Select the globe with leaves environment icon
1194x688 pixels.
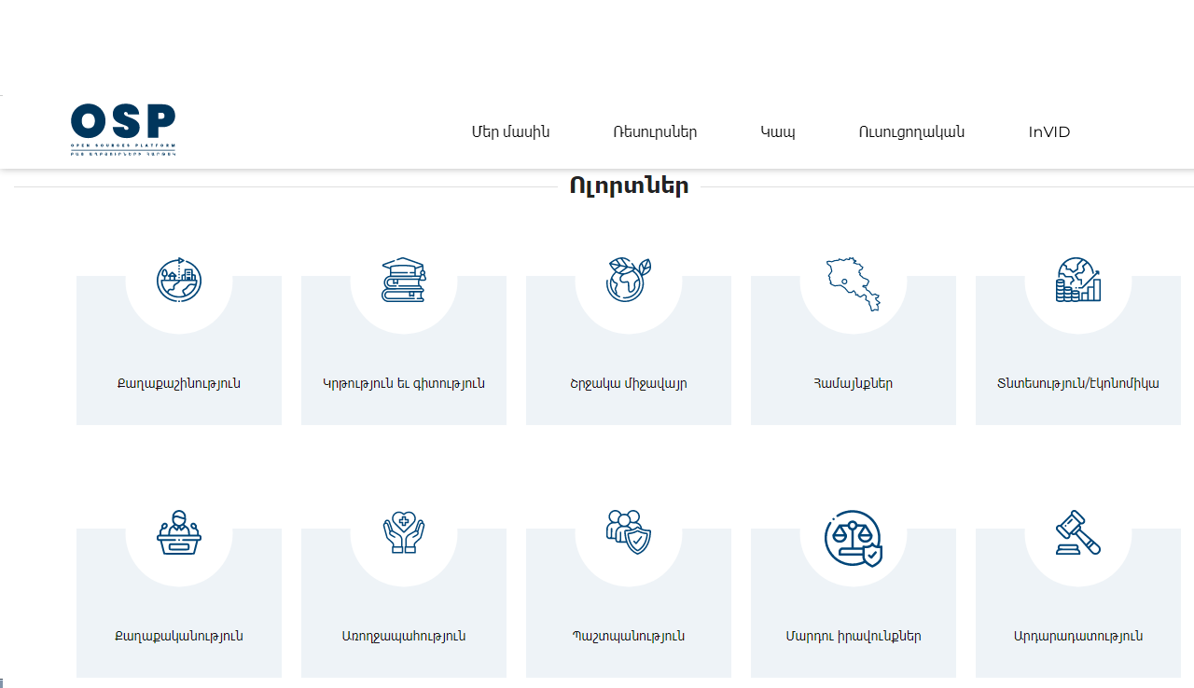pos(629,280)
